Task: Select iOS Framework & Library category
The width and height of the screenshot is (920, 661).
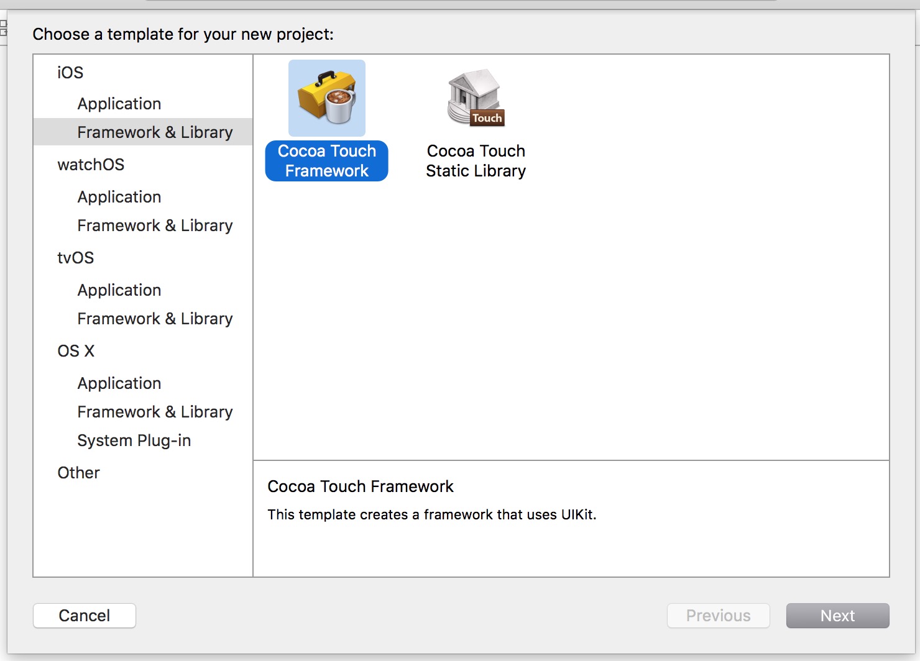Action: click(x=155, y=132)
